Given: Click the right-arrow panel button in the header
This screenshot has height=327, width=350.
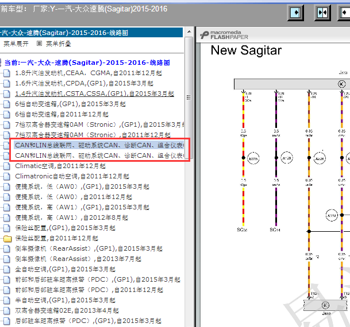Looking at the screenshot, I should point(295,13).
